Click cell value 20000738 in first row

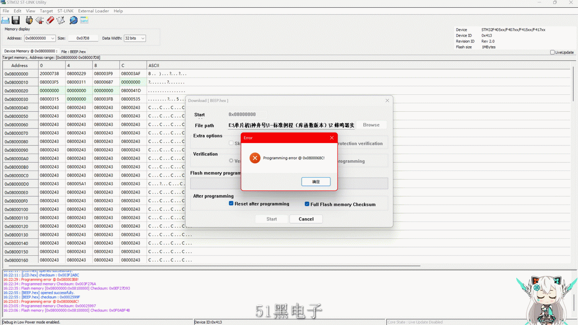[x=49, y=74]
